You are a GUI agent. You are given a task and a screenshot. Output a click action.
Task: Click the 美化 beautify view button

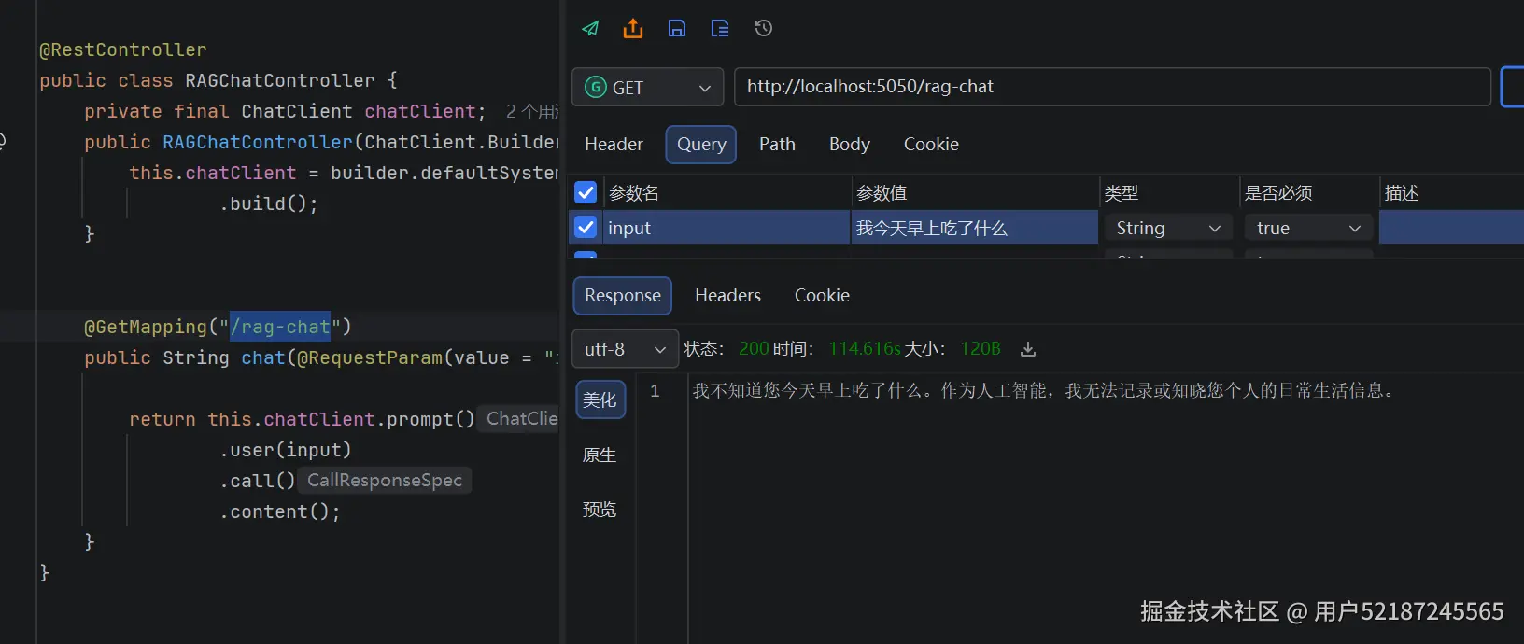[600, 399]
